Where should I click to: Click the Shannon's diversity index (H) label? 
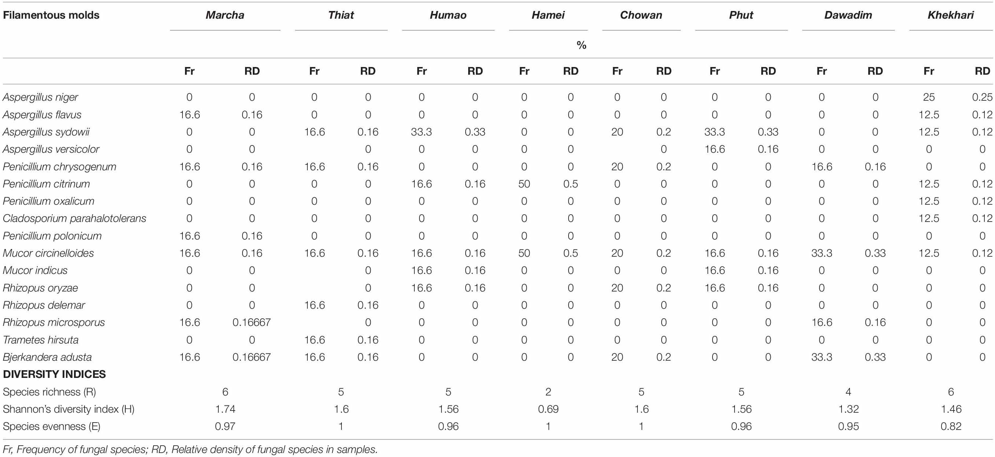coord(69,409)
